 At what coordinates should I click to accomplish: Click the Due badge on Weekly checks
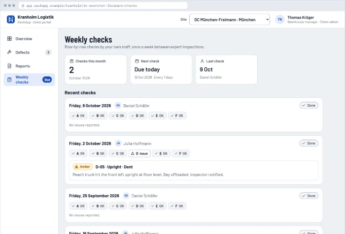(x=47, y=80)
